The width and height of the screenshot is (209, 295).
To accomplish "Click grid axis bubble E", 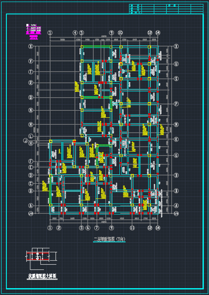I will click(x=31, y=167).
